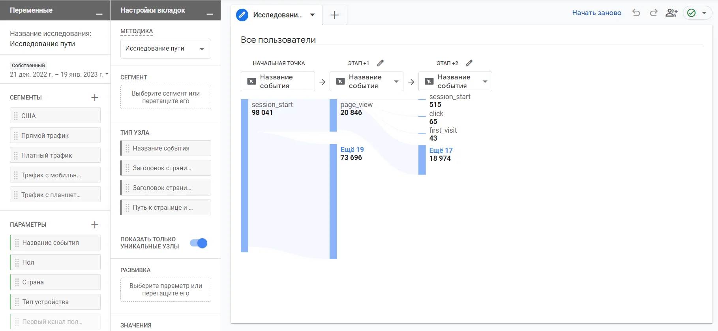
Task: Open Этап +2 node type dropdown
Action: click(485, 82)
